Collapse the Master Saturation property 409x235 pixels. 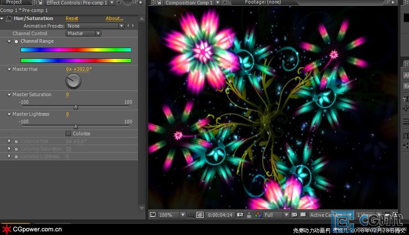pyautogui.click(x=9, y=95)
